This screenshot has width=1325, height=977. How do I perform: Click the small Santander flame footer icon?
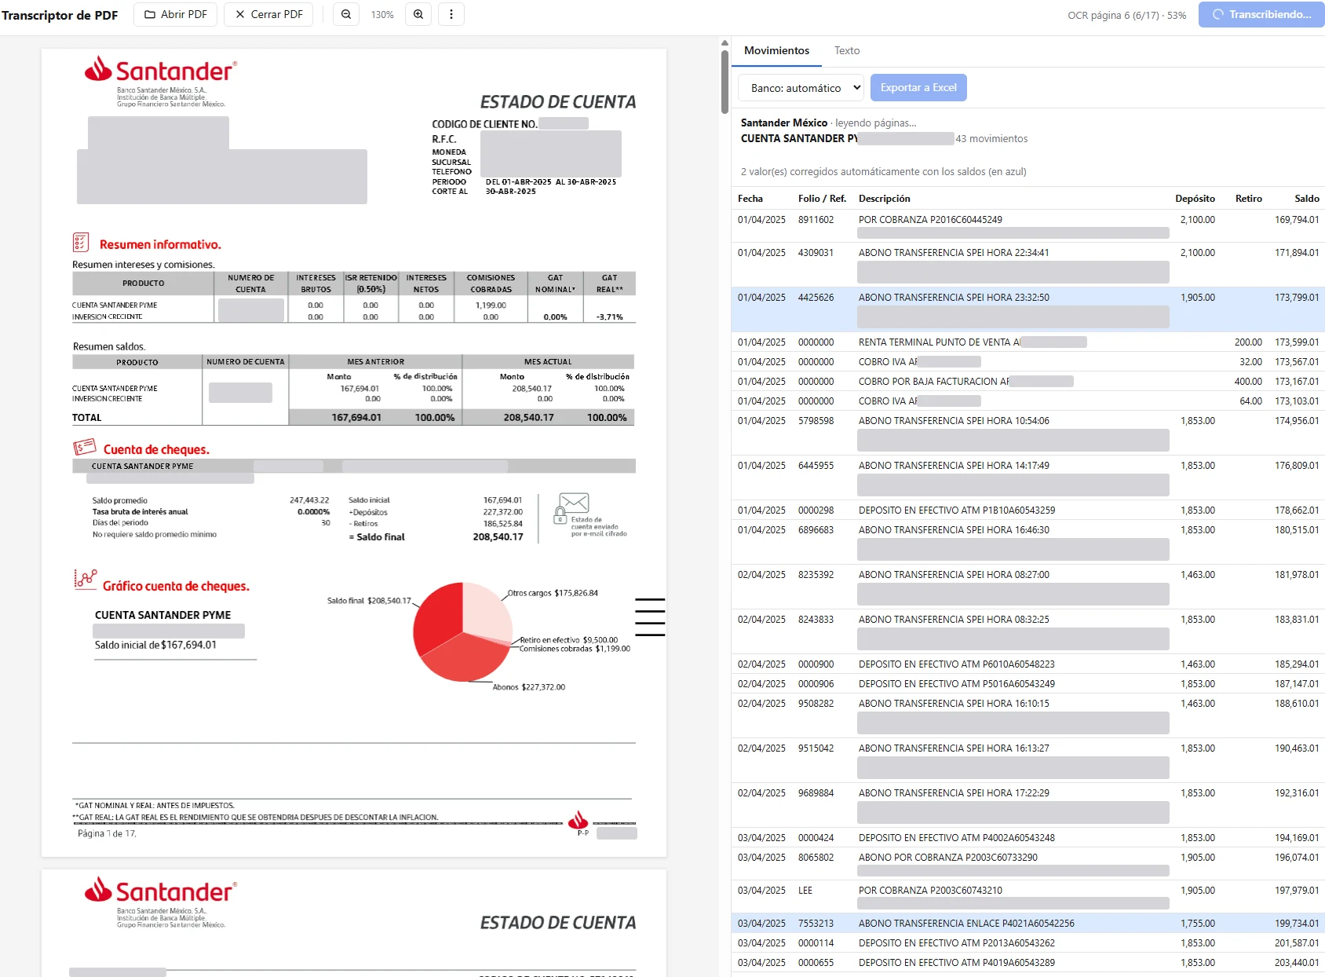(x=579, y=820)
